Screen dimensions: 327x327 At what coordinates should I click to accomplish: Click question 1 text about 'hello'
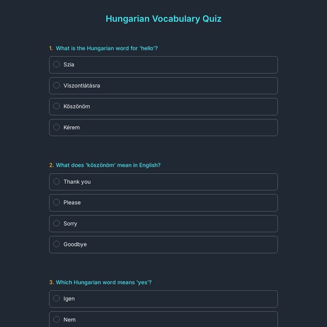(x=107, y=48)
